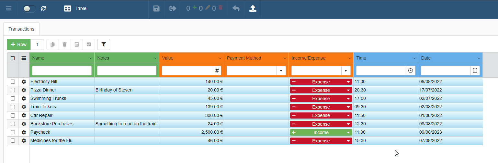Switch to the Transactions tab
This screenshot has height=163, width=498.
[21, 29]
